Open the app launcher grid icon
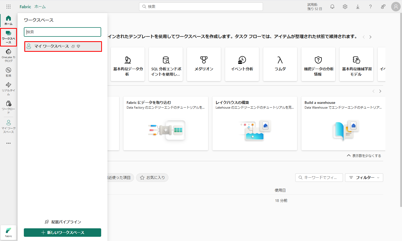Screen dimensions: 402x241 pos(8,7)
